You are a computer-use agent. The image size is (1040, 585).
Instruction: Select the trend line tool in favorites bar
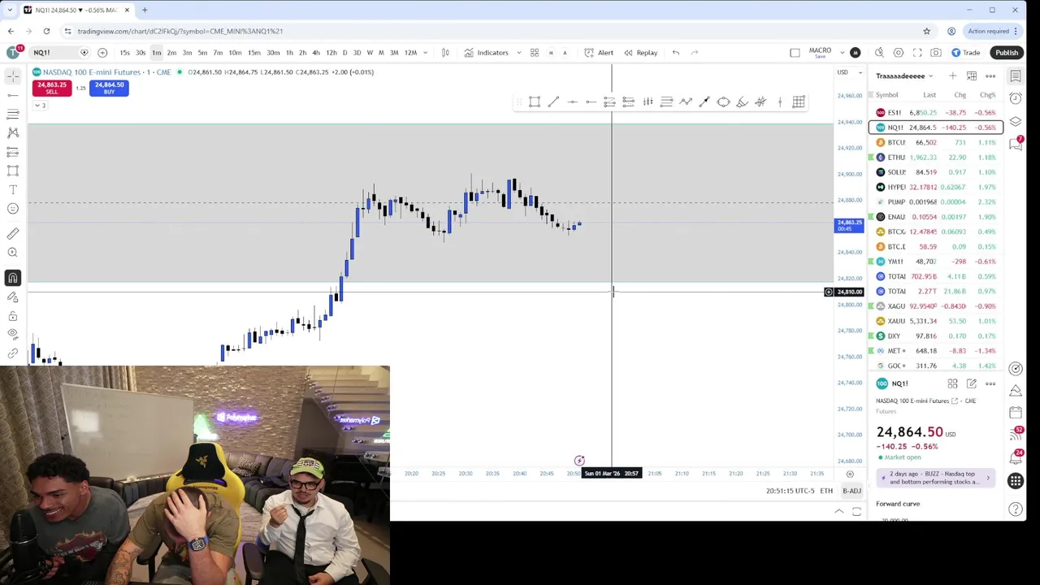(553, 102)
